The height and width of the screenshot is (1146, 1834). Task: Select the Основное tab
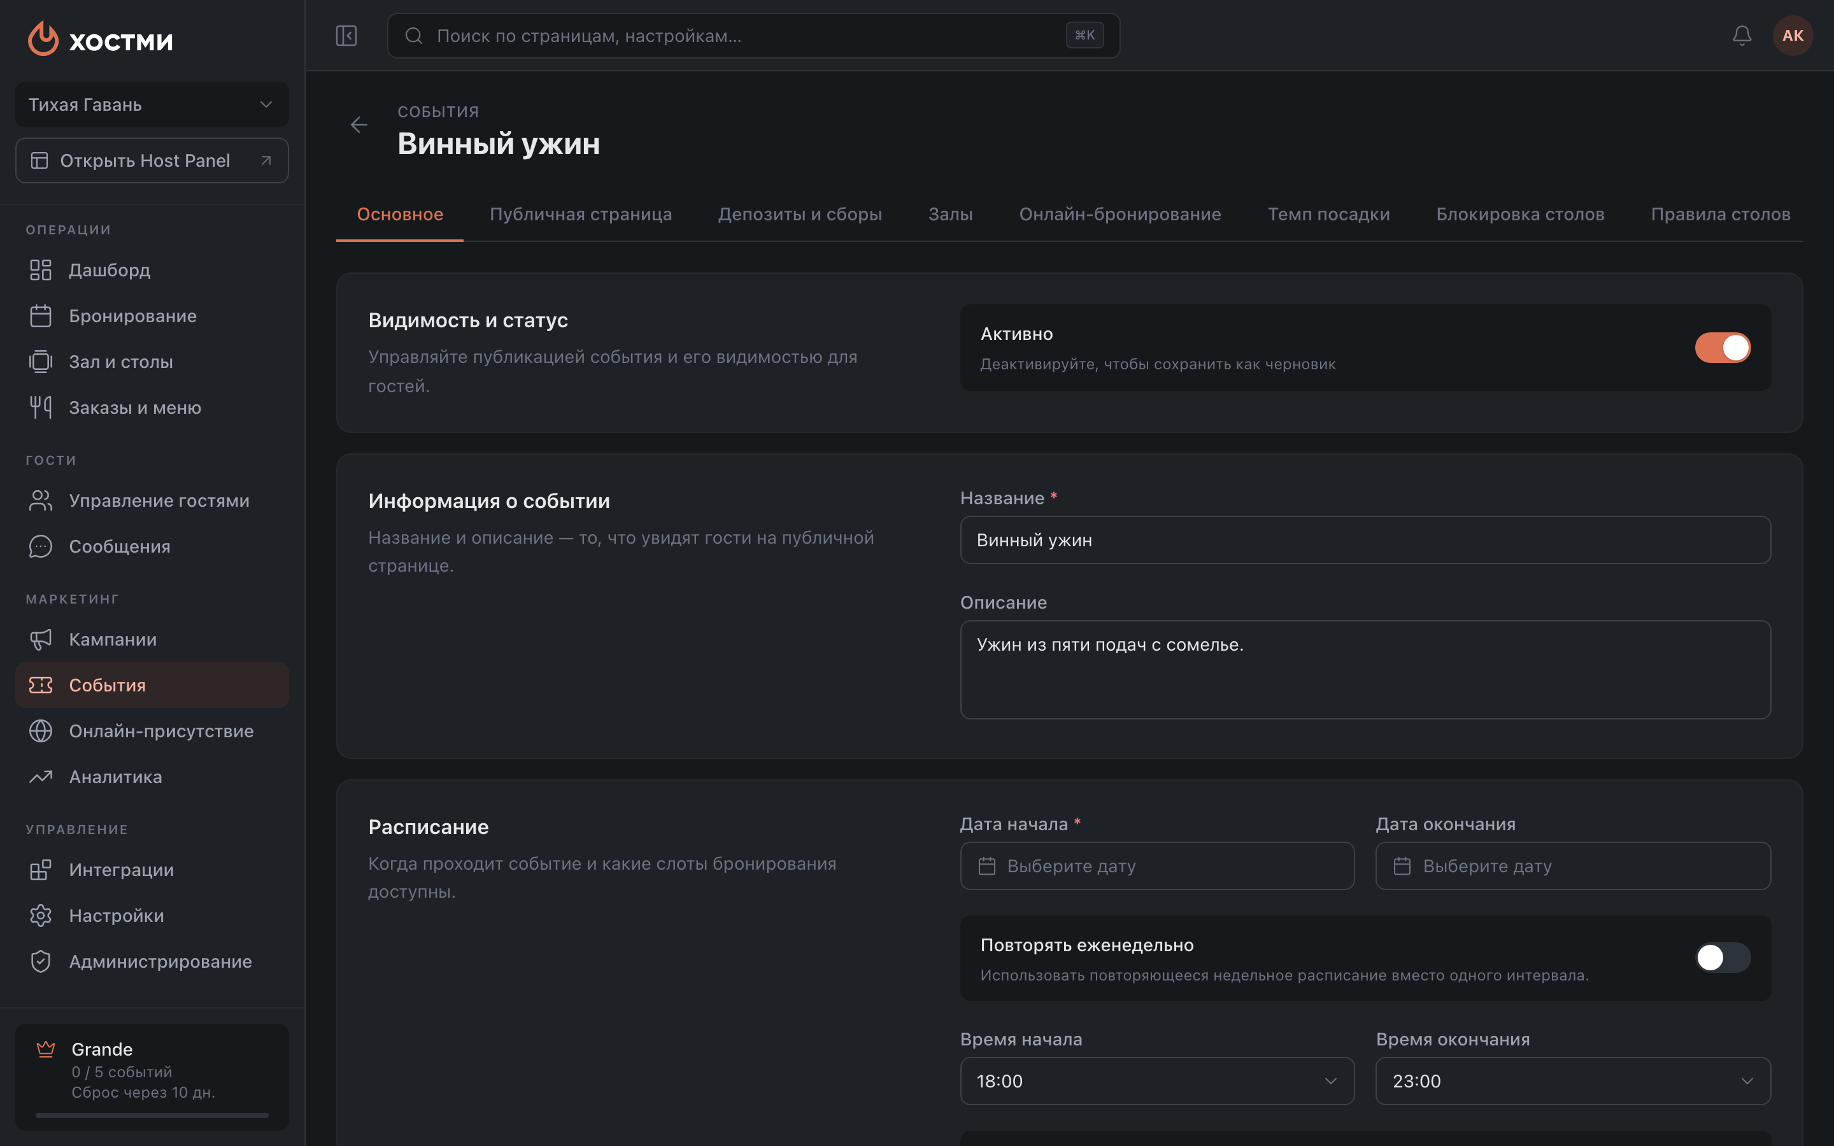pyautogui.click(x=399, y=215)
